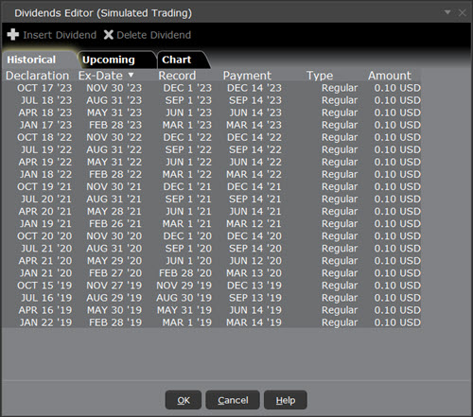Click the Insert Dividend plus icon
Viewport: 473px width, 417px height.
click(x=13, y=35)
